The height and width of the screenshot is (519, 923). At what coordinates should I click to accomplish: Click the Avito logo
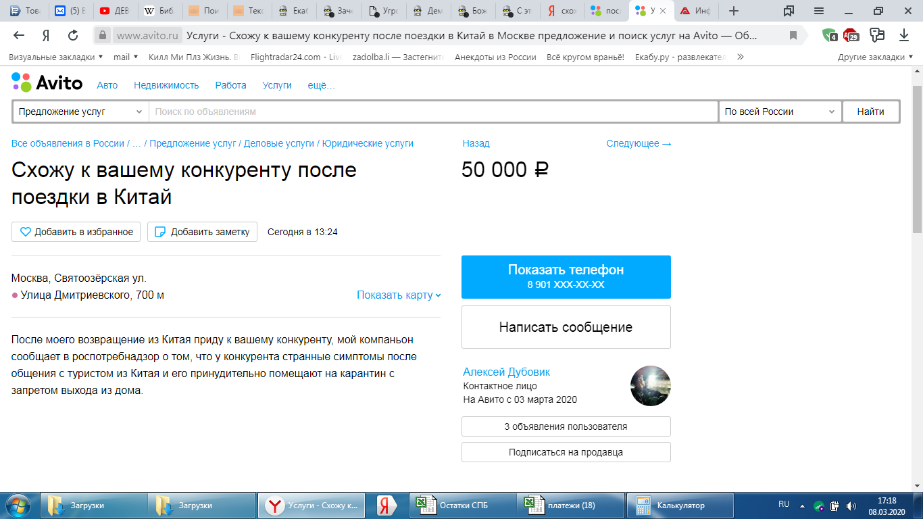tap(47, 83)
